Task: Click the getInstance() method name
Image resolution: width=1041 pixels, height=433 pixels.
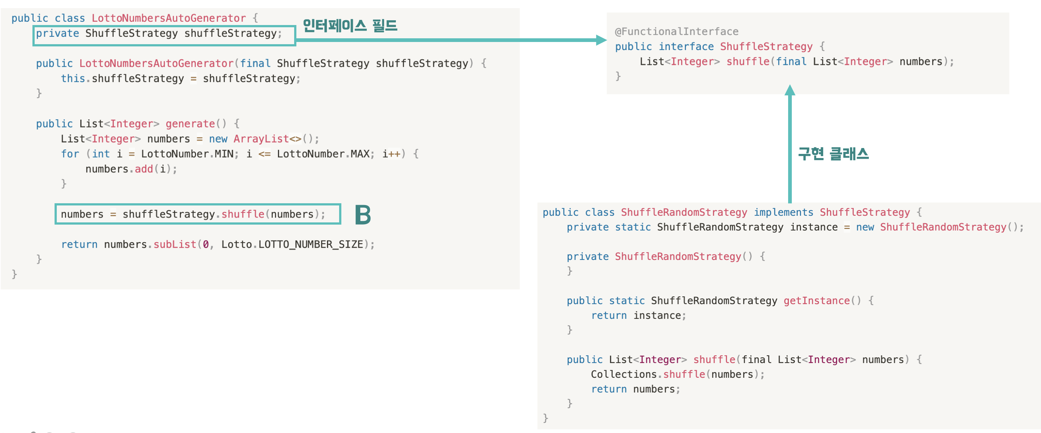Action: click(816, 301)
